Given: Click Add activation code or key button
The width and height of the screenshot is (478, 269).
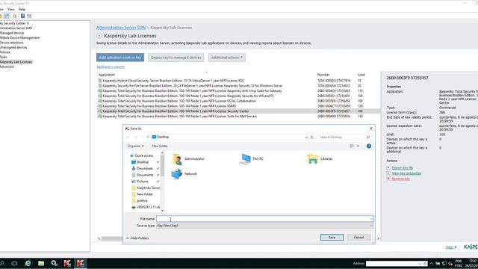Looking at the screenshot, I should (x=120, y=58).
